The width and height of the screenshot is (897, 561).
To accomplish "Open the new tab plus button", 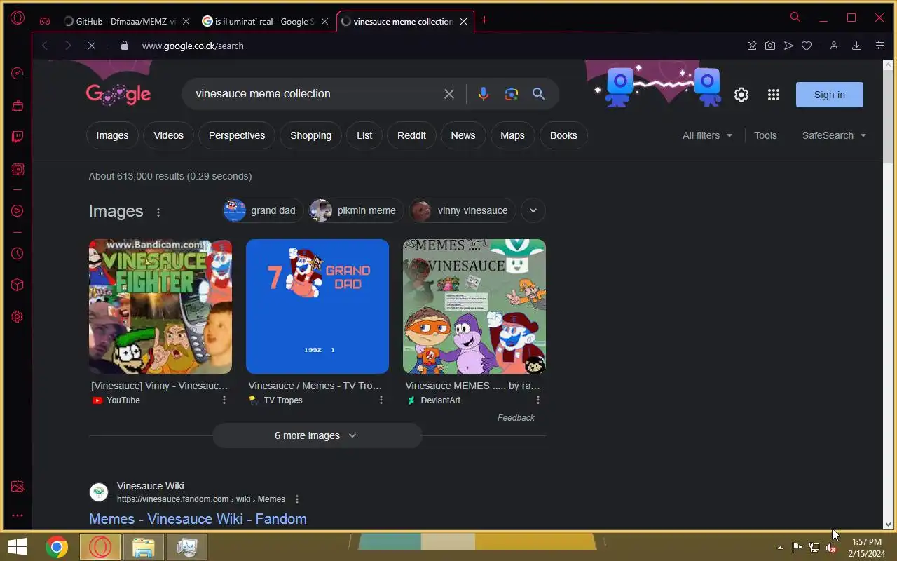I will 484,20.
